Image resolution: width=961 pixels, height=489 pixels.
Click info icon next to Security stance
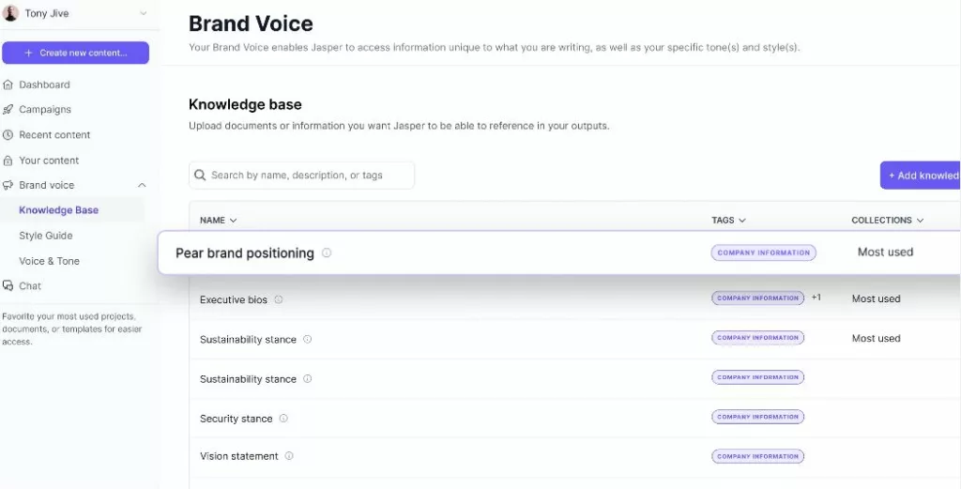point(283,419)
